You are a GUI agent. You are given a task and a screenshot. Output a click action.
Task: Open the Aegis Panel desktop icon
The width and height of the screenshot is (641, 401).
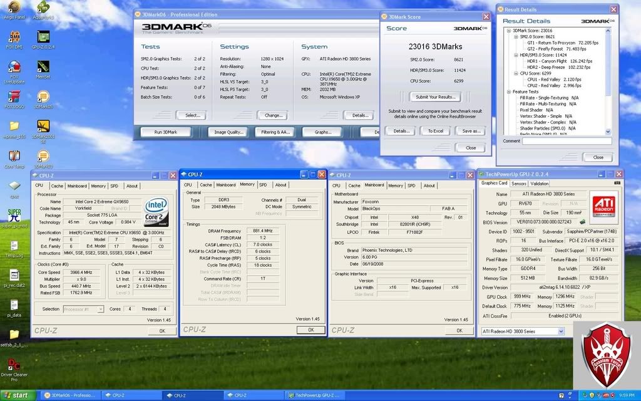tap(14, 10)
